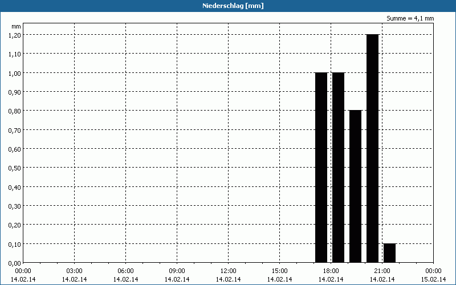Viewport: 456px width, 285px height.
Task: Click the 0,80 mm precipitation bar
Action: 355,186
